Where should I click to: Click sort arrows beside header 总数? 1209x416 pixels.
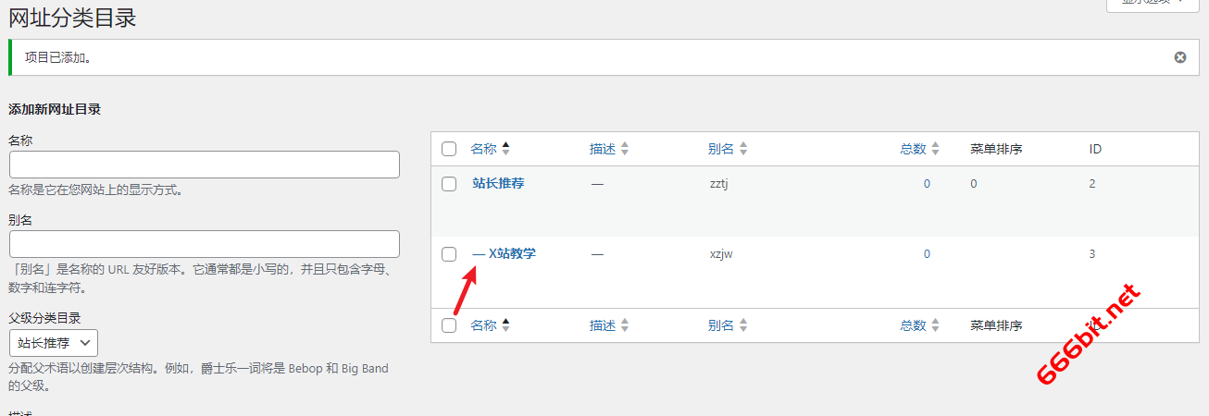pos(935,149)
